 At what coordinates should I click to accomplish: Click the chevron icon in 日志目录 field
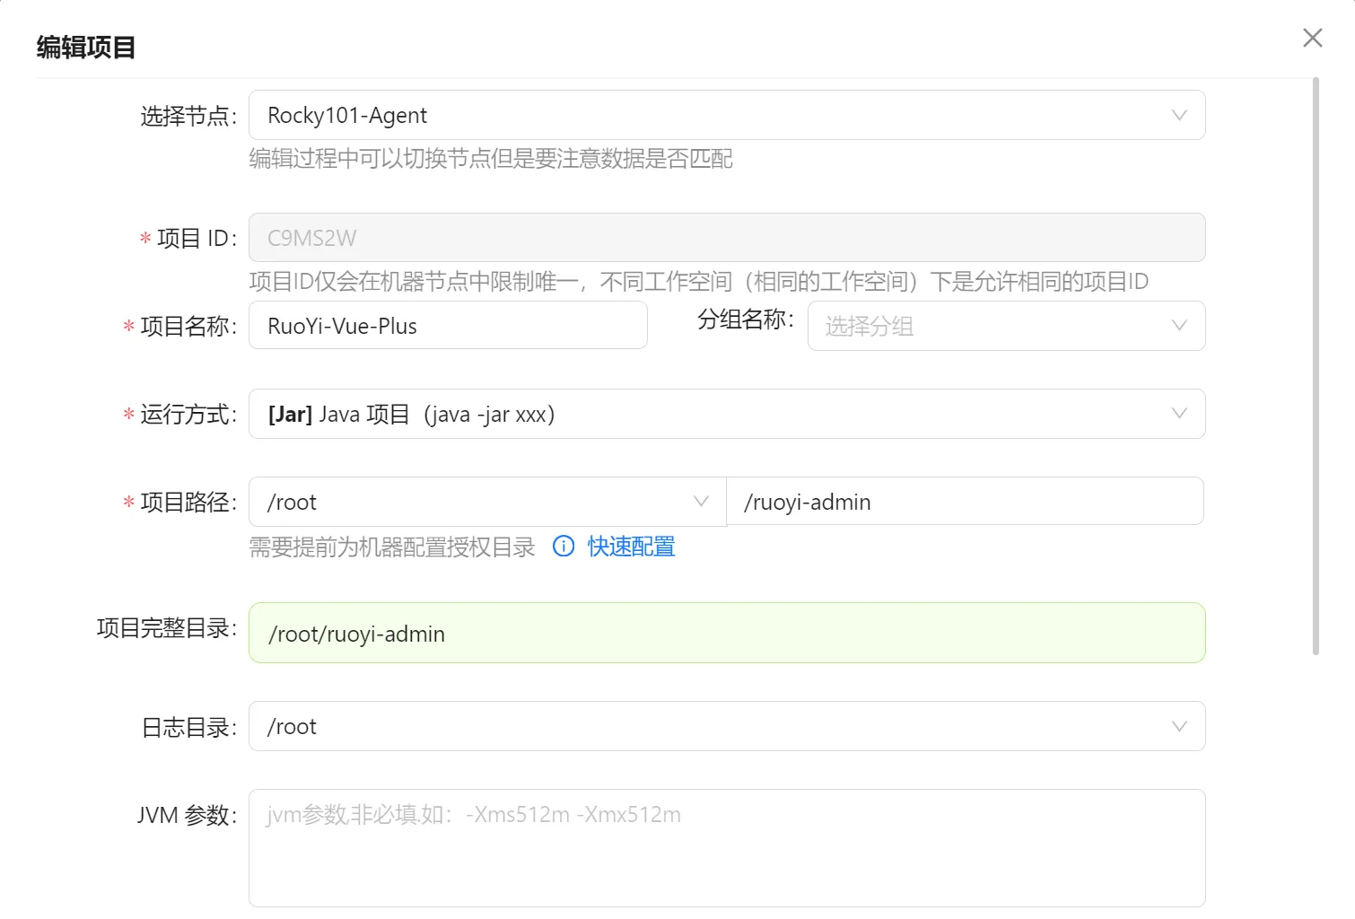click(x=1179, y=726)
